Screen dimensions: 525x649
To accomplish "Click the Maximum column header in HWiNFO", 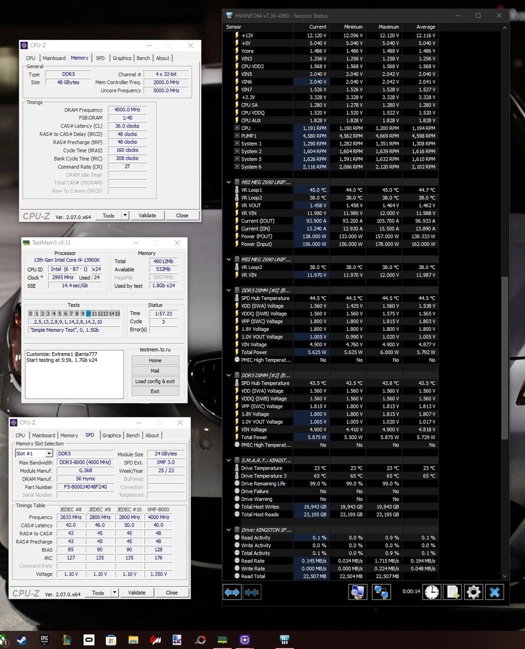I will click(384, 27).
